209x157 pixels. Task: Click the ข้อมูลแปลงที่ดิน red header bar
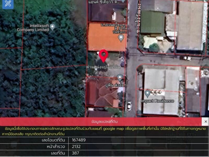(104, 122)
